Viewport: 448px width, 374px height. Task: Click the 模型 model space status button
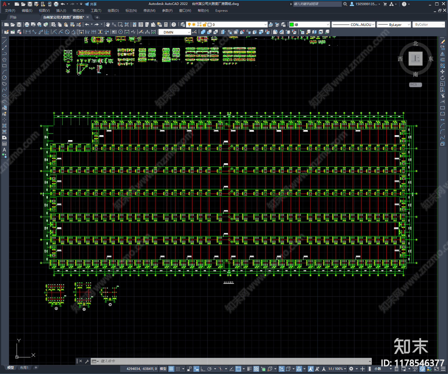click(x=163, y=369)
